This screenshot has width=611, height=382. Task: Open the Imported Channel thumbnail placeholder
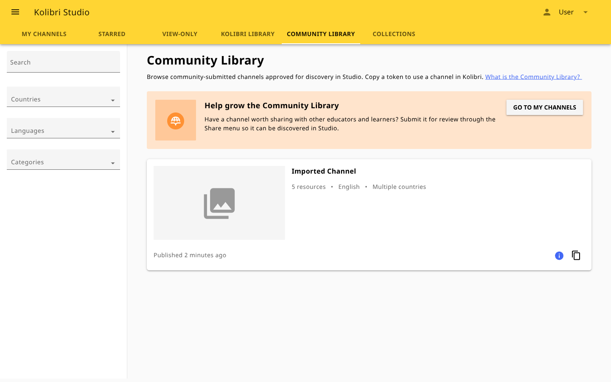pyautogui.click(x=219, y=203)
